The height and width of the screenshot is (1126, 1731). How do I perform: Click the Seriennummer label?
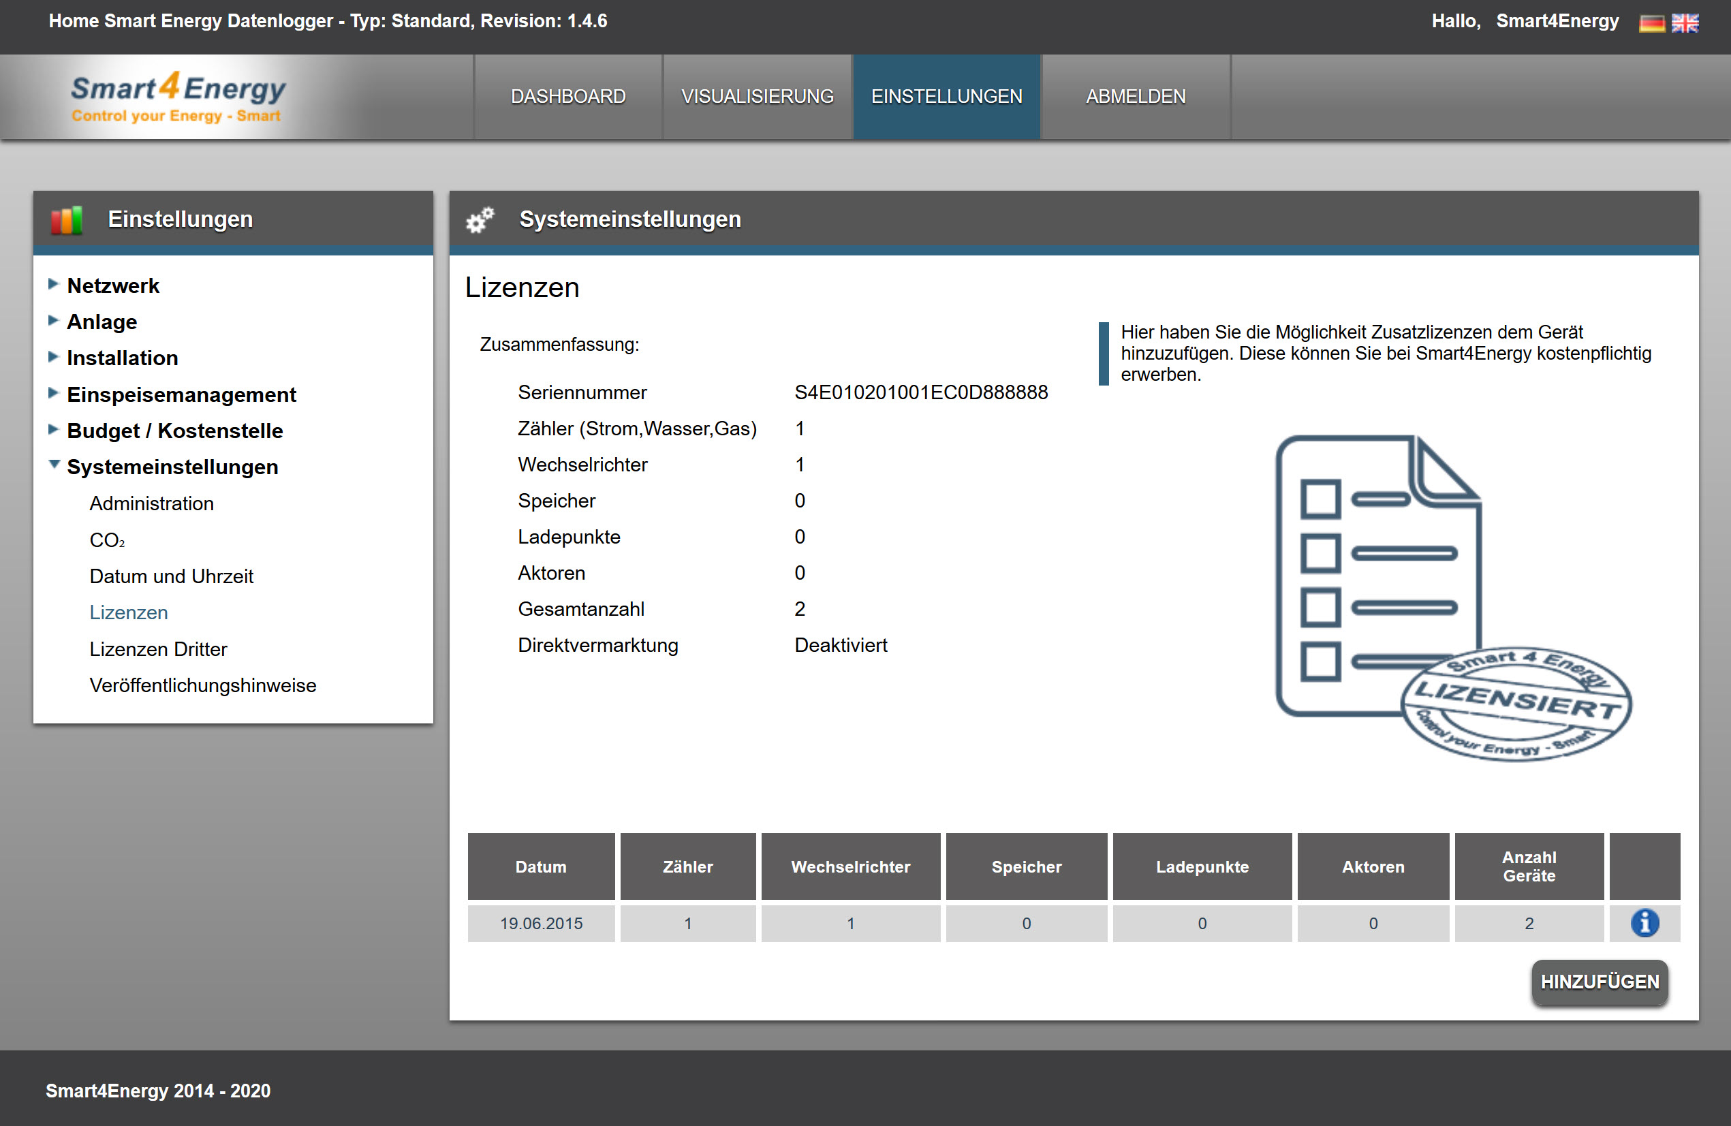tap(582, 393)
